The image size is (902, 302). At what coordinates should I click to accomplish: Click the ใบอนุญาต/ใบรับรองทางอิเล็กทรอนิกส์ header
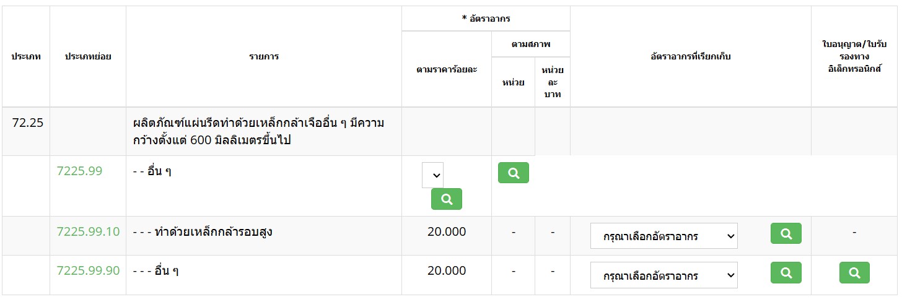[x=854, y=56]
